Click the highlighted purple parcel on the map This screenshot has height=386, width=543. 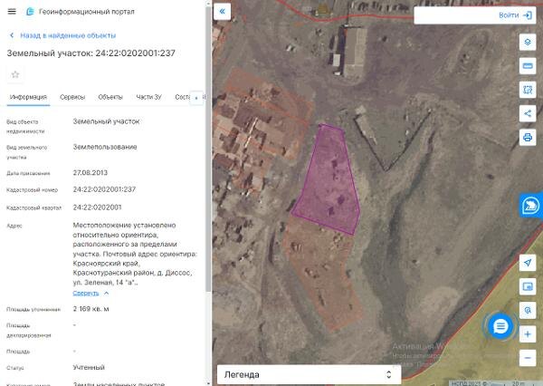click(329, 180)
